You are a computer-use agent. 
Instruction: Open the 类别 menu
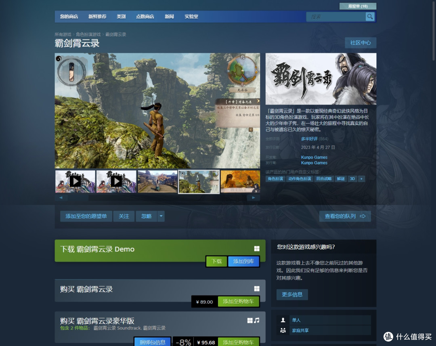121,17
